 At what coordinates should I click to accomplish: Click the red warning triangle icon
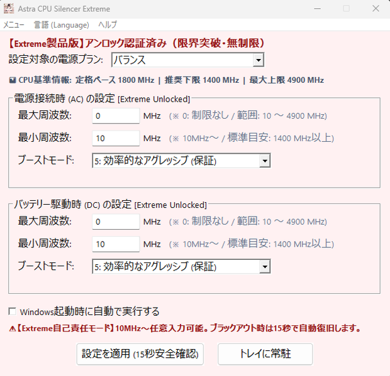click(x=12, y=329)
